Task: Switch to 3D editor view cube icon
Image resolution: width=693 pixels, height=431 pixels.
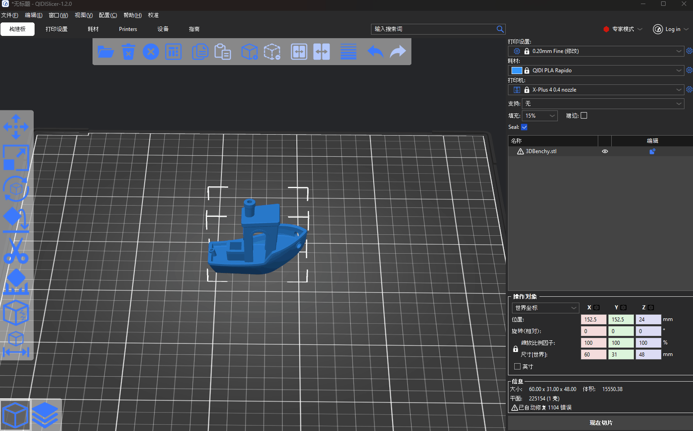Action: point(15,415)
